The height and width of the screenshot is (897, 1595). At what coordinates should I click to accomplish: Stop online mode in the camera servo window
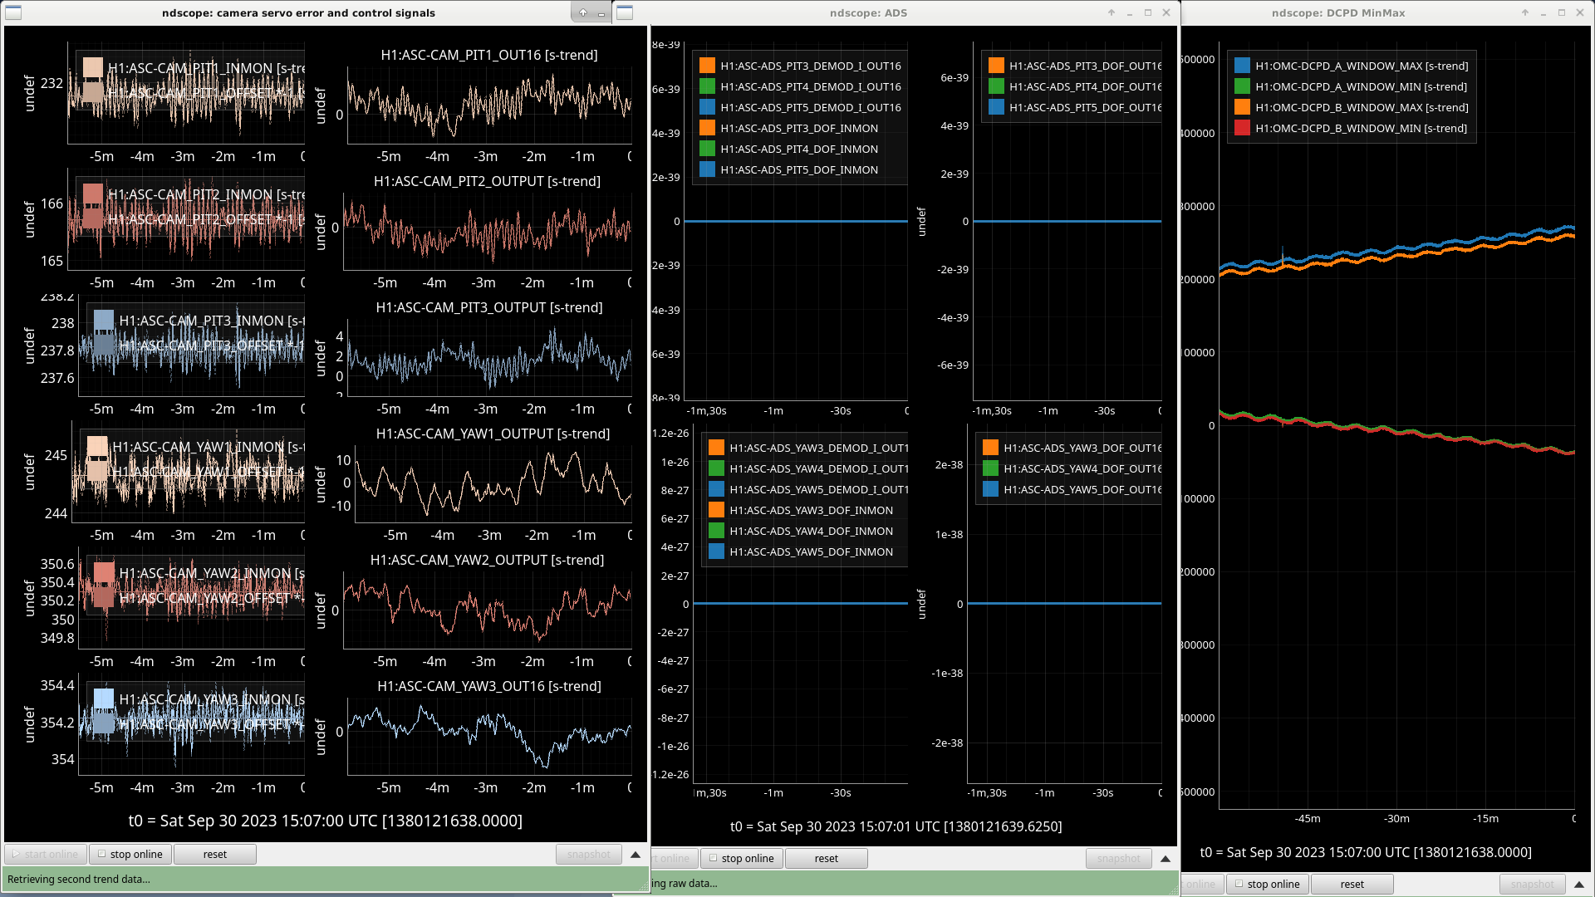point(130,854)
